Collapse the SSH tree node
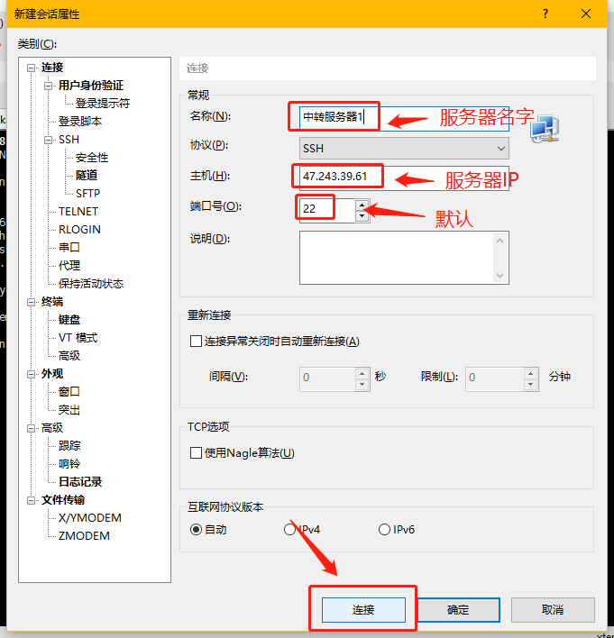The width and height of the screenshot is (614, 638). (x=48, y=140)
